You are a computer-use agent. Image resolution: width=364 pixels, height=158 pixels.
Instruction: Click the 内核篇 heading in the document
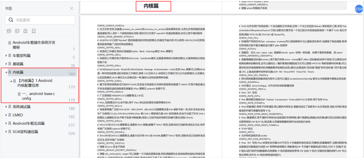click(151, 6)
